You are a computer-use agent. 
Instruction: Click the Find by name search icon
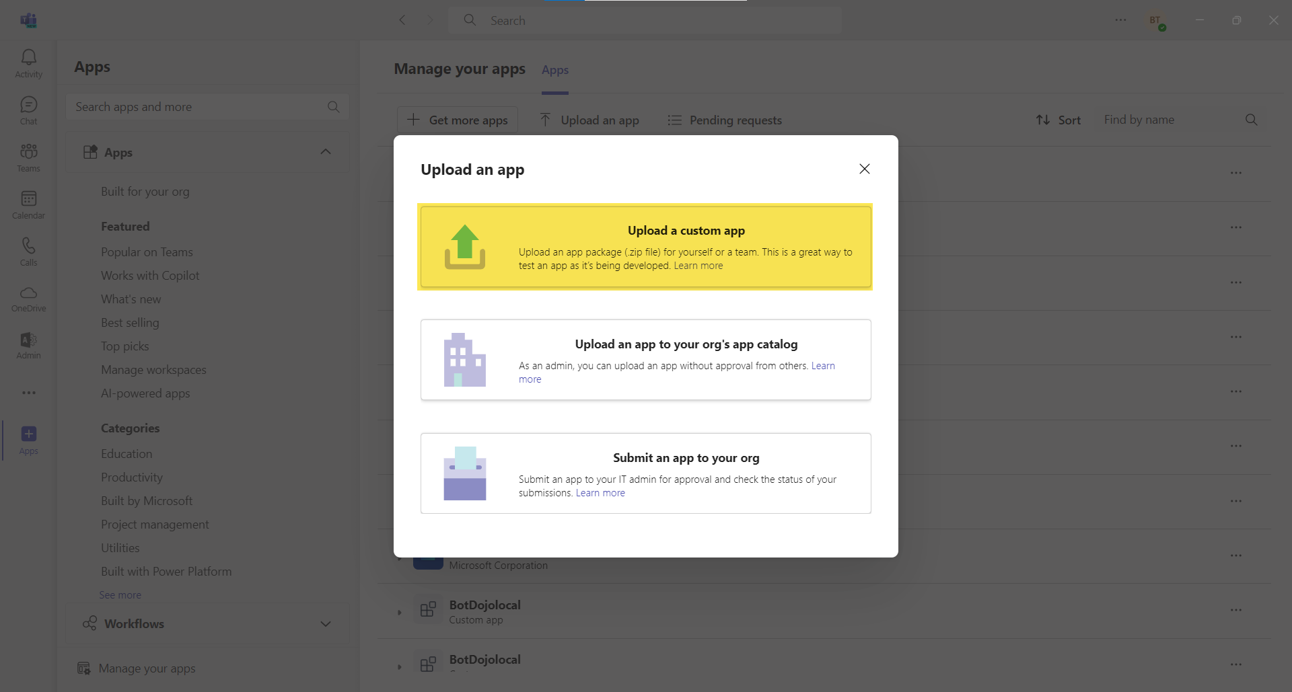(x=1251, y=120)
